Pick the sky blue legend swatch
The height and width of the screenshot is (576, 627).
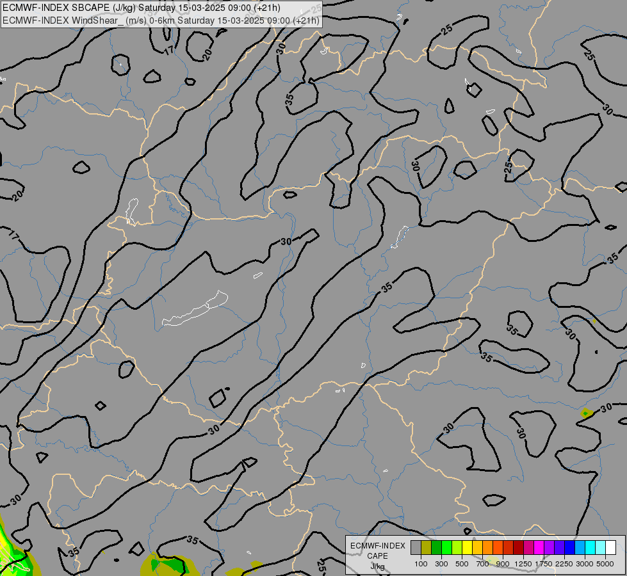[x=580, y=547]
